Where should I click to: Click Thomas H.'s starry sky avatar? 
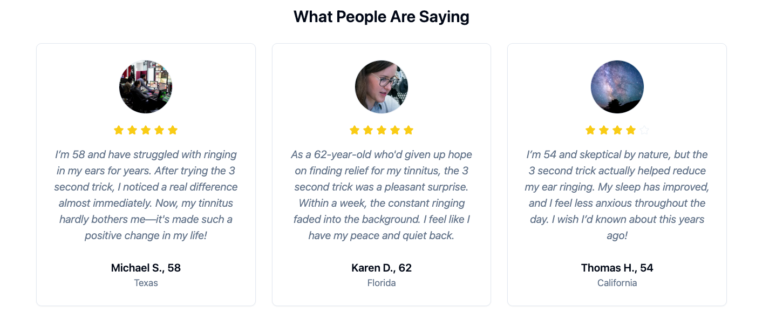pyautogui.click(x=617, y=87)
